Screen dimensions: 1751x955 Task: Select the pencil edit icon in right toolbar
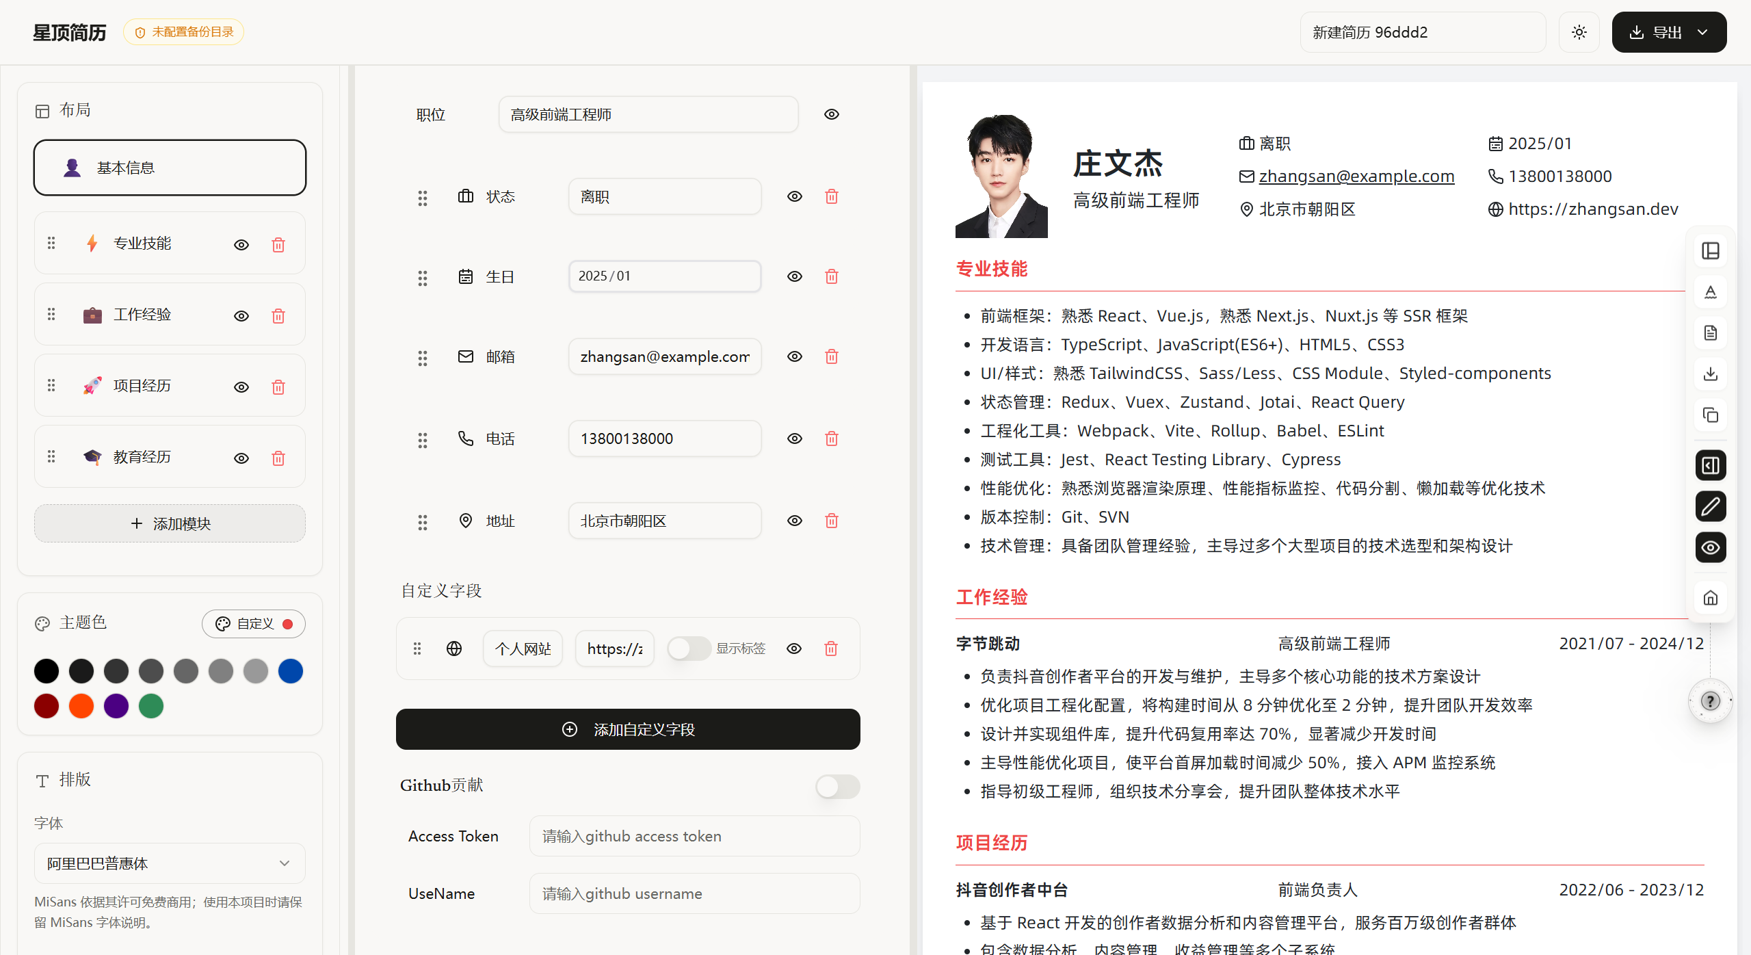[1710, 506]
